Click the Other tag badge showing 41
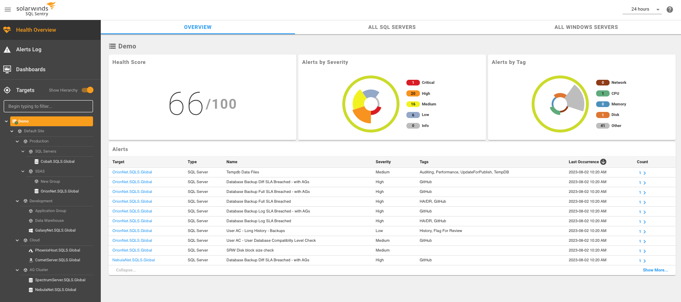Image resolution: width=681 pixels, height=302 pixels. click(603, 126)
